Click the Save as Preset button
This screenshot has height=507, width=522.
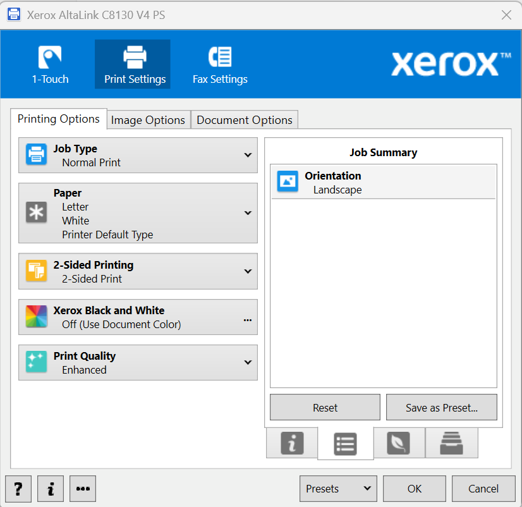pos(441,407)
